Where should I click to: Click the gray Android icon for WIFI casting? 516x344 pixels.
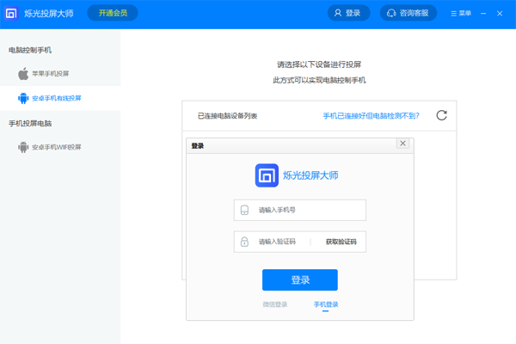(23, 147)
